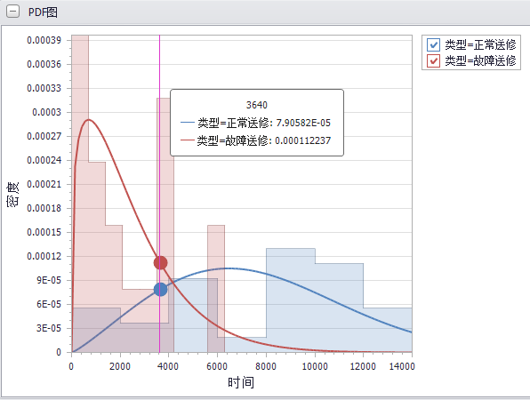The image size is (530, 400).
Task: Click x-axis label 2000
Action: pos(120,366)
